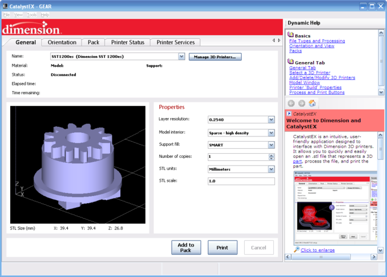
Task: Click the Add to Pack button
Action: (x=186, y=248)
